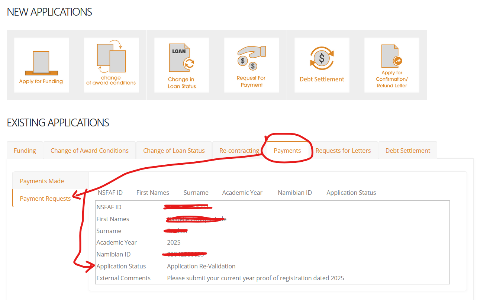Select the Change in Loan Status icon

[x=181, y=65]
